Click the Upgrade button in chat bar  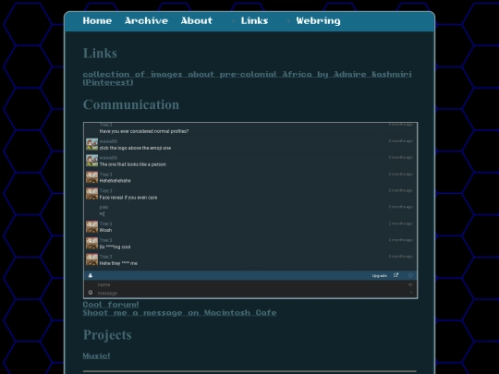[380, 276]
